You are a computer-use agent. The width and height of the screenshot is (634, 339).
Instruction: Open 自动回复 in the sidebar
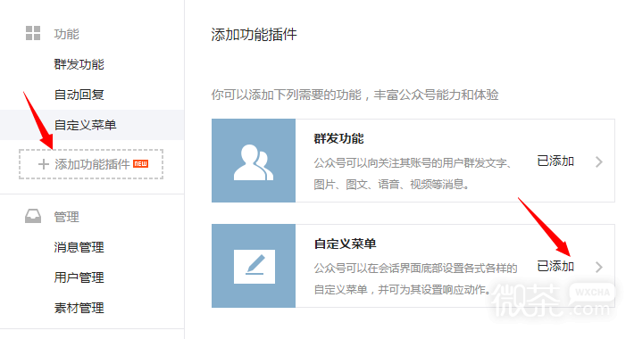coord(79,95)
